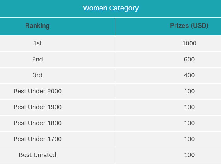Click the 100 prize for Best Under 1800
Viewport: 221px width, 164px height.
(x=189, y=123)
